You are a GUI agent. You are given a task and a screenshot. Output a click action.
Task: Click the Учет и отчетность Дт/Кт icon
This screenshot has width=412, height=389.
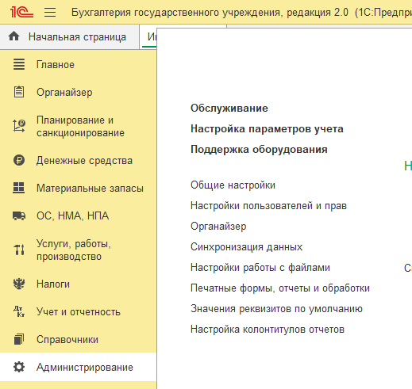point(19,311)
